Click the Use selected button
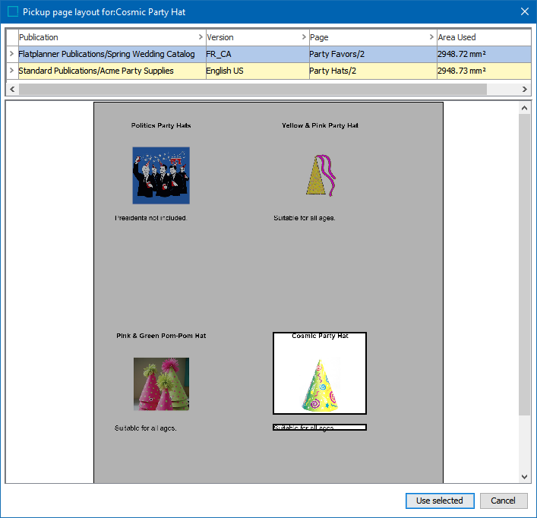Image resolution: width=537 pixels, height=518 pixels. (x=440, y=501)
